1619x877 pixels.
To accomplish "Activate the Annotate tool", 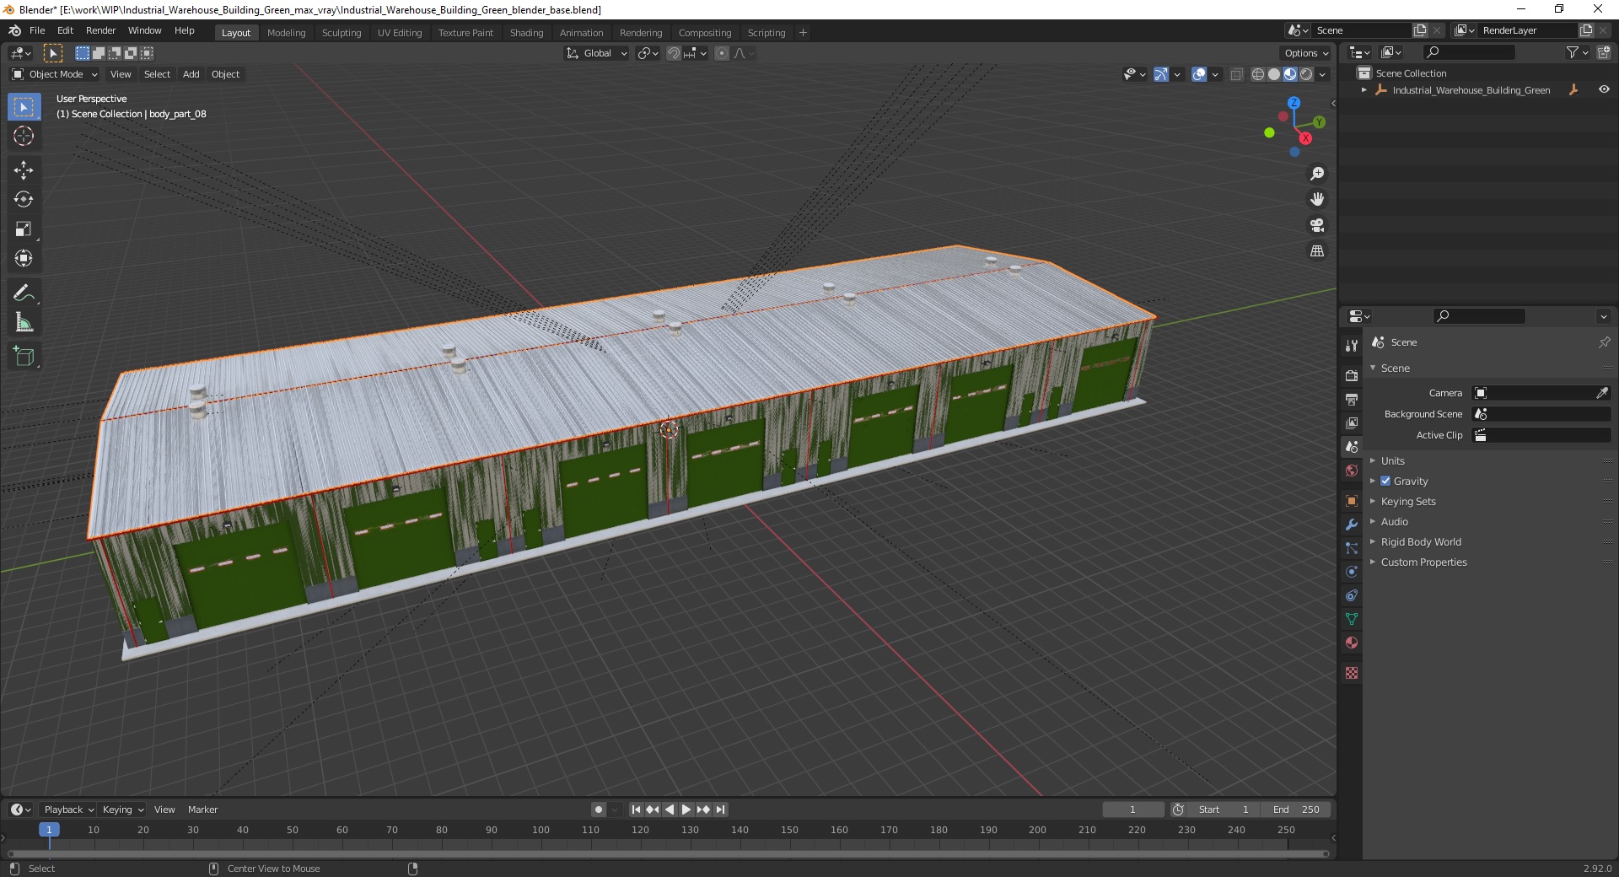I will 24,293.
